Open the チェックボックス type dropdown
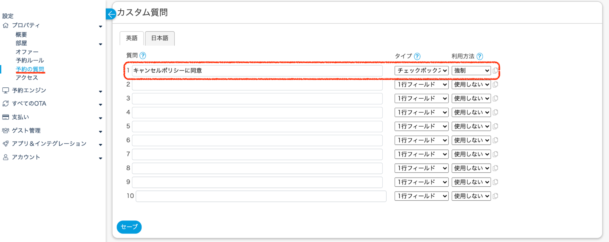 [x=421, y=71]
